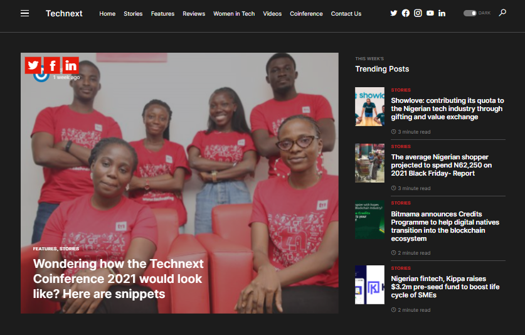
Task: Open Technext's LinkedIn page from header
Action: point(442,13)
